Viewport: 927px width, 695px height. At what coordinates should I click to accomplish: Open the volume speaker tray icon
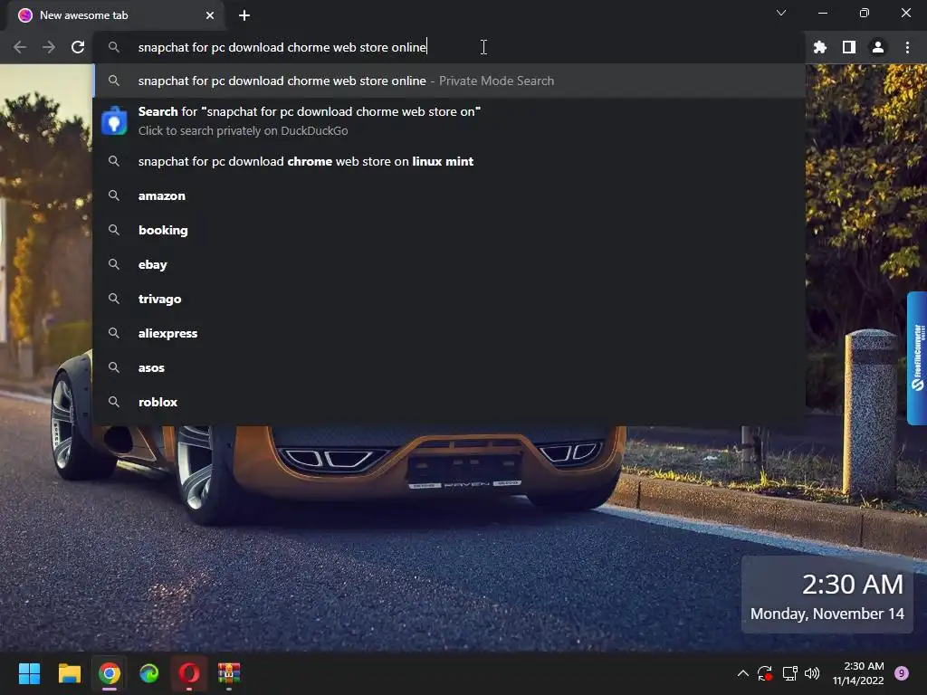tap(812, 673)
